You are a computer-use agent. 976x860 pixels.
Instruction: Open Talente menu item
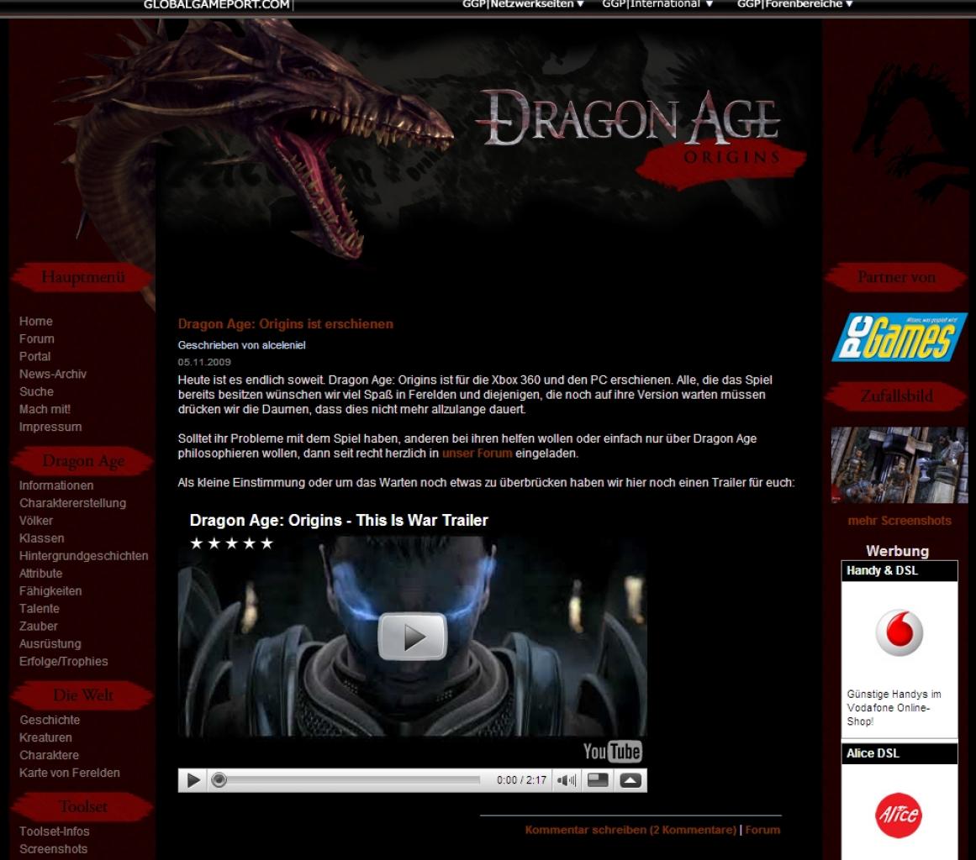coord(40,609)
